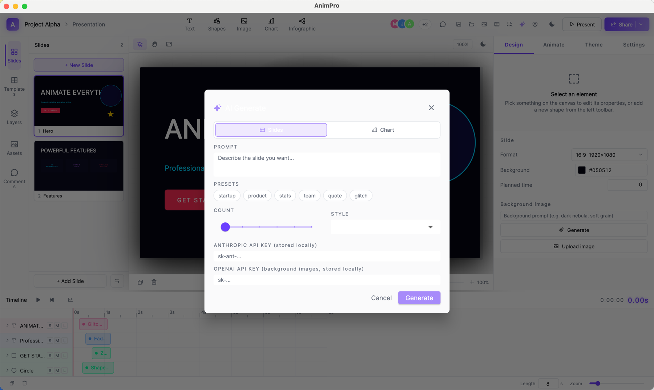
Task: Switch to the Animate tab
Action: pyautogui.click(x=554, y=45)
